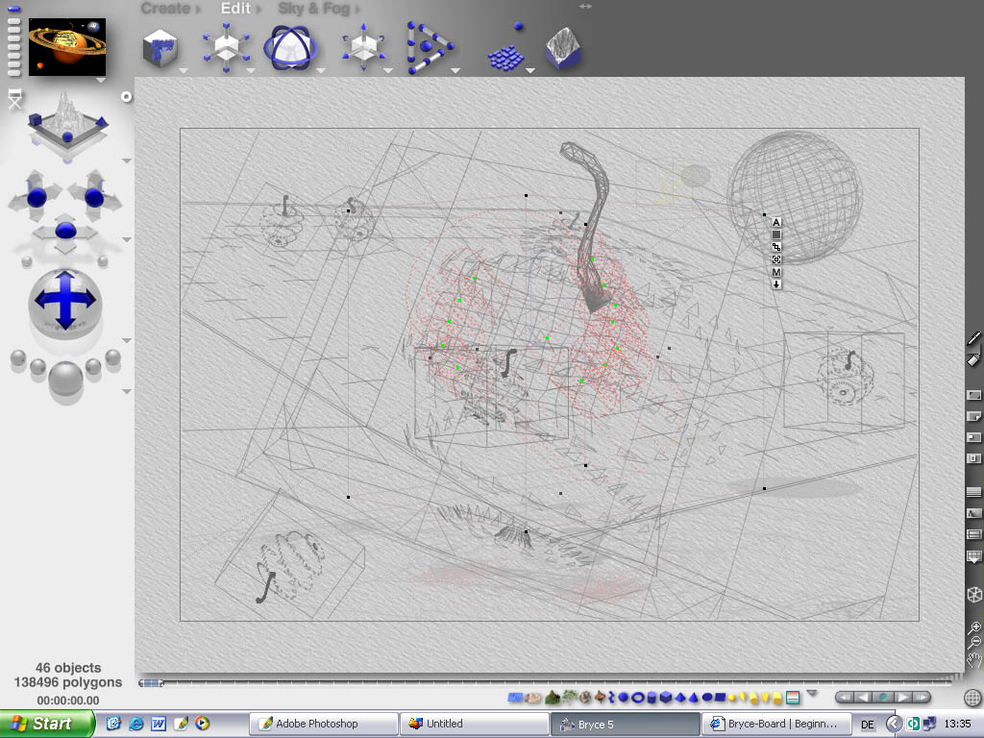Click the Rotate tool icon
984x738 pixels.
pyautogui.click(x=291, y=48)
